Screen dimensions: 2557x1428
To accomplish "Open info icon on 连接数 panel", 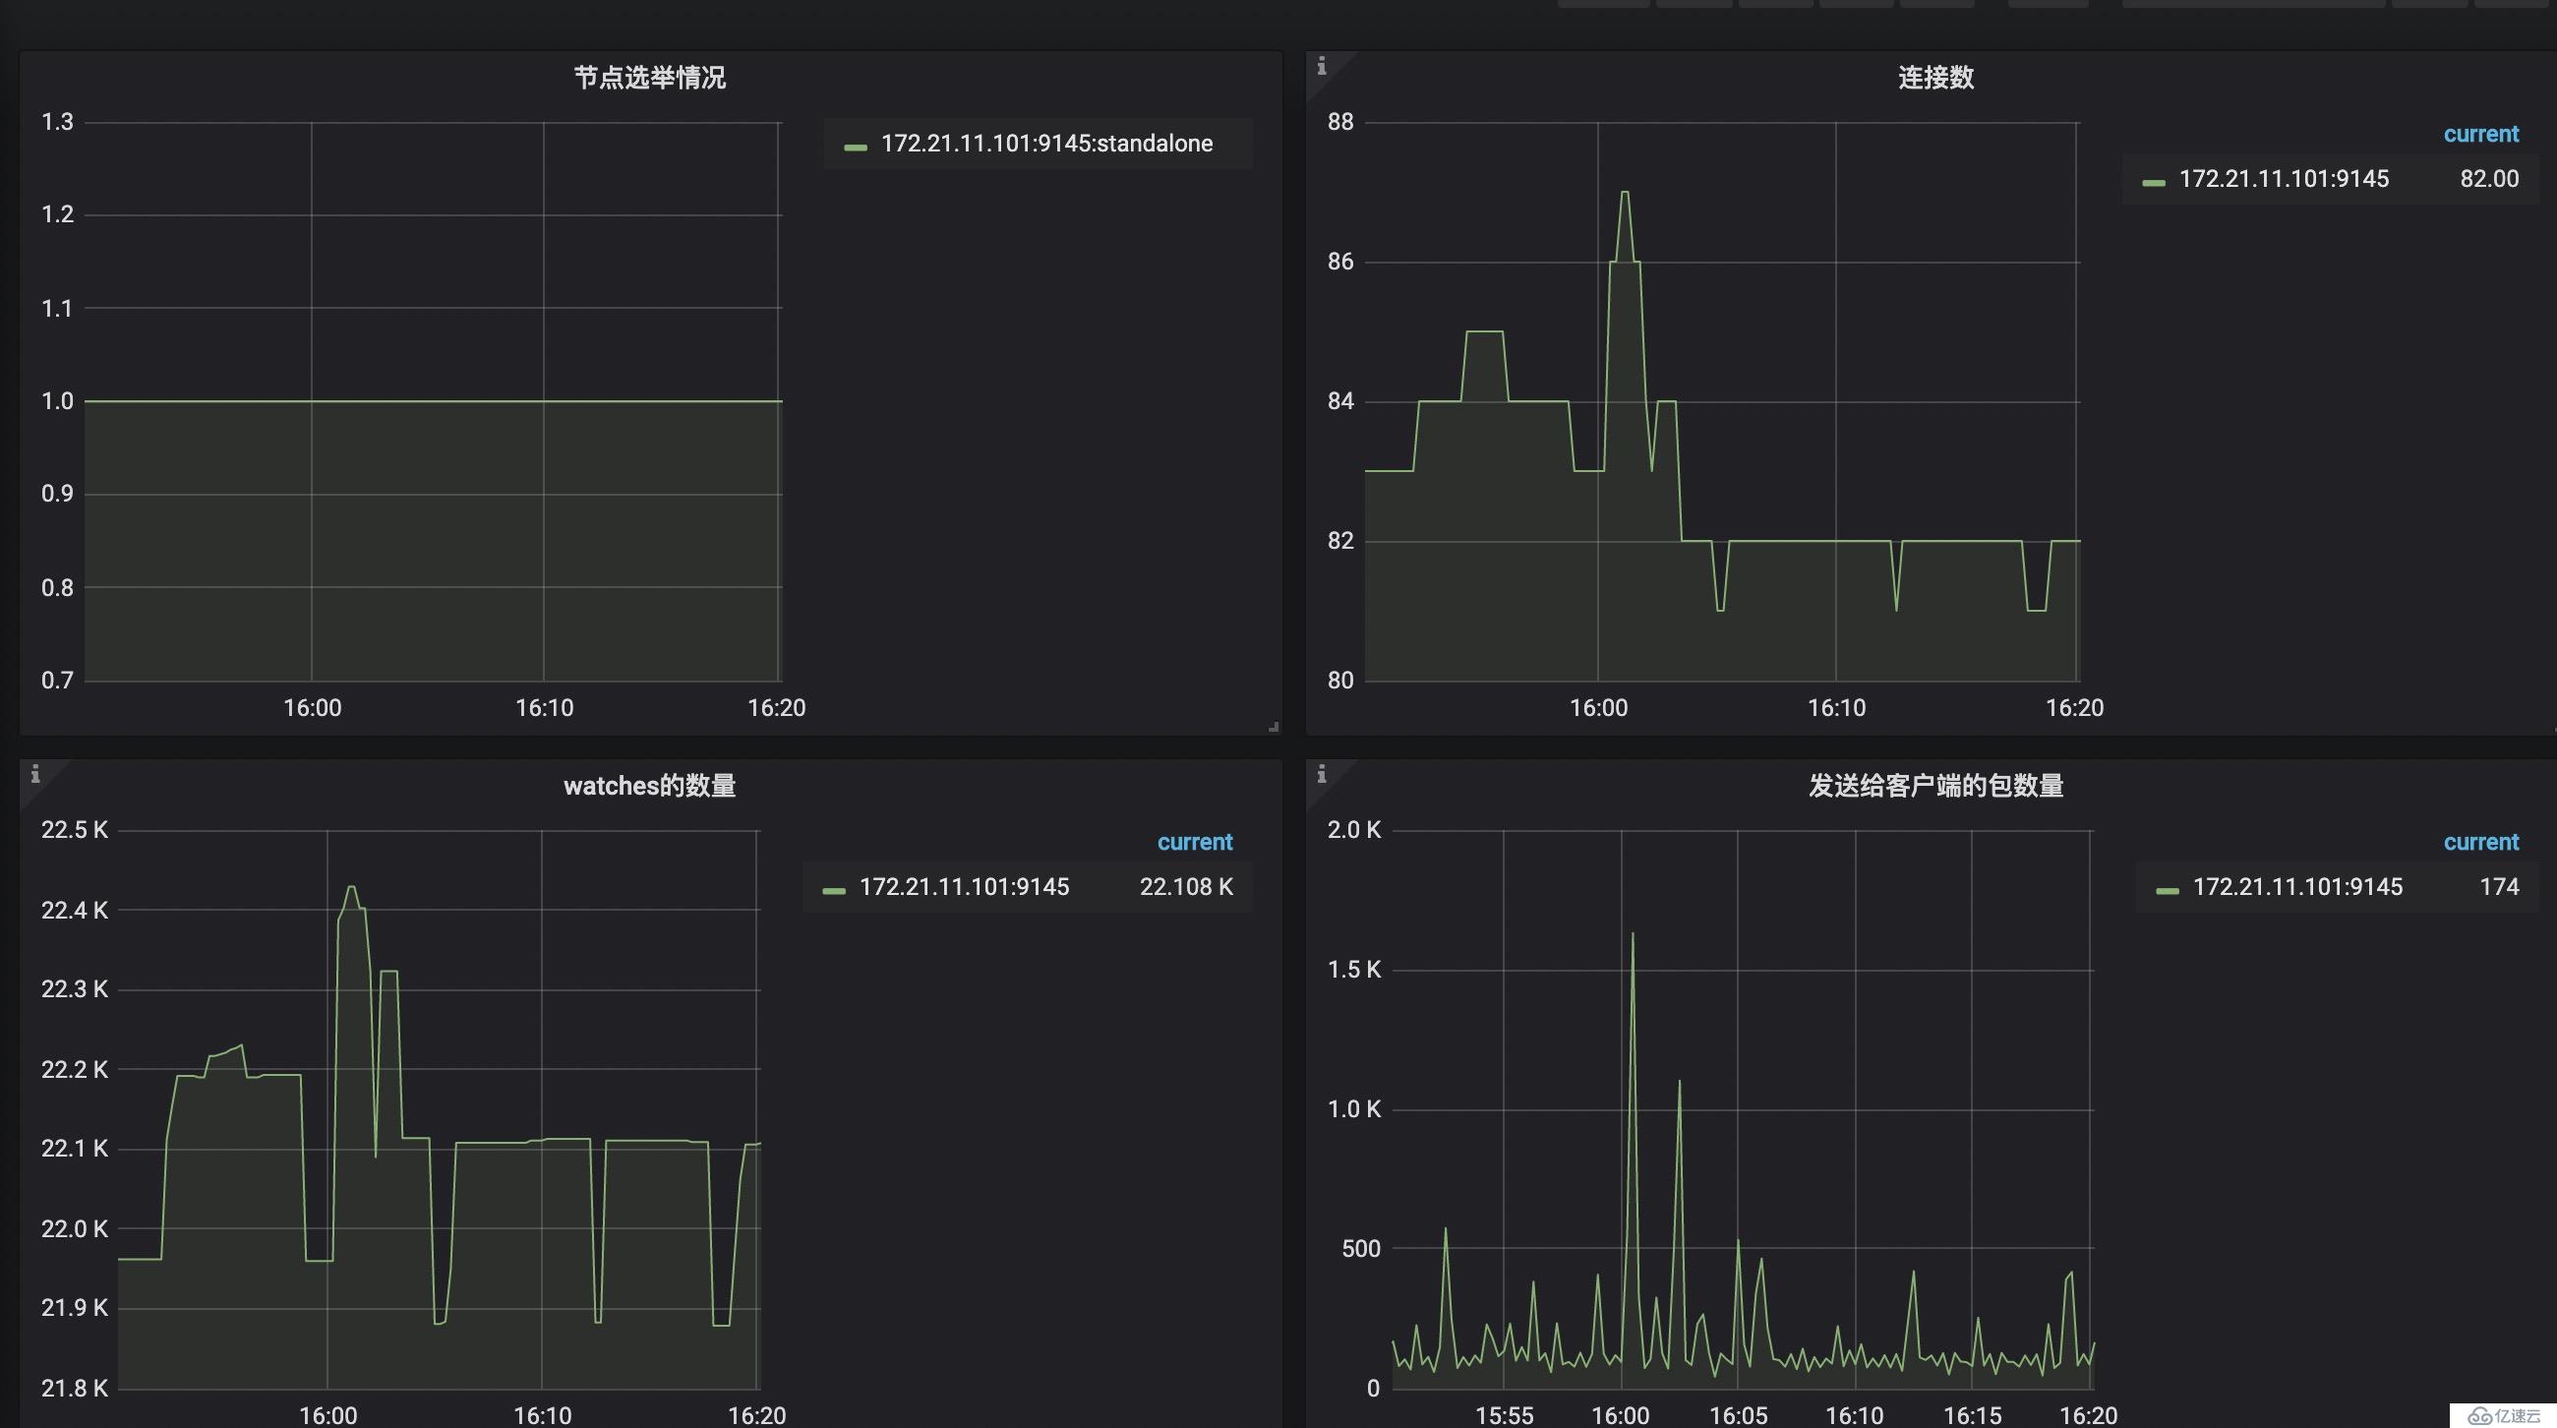I will 1321,67.
